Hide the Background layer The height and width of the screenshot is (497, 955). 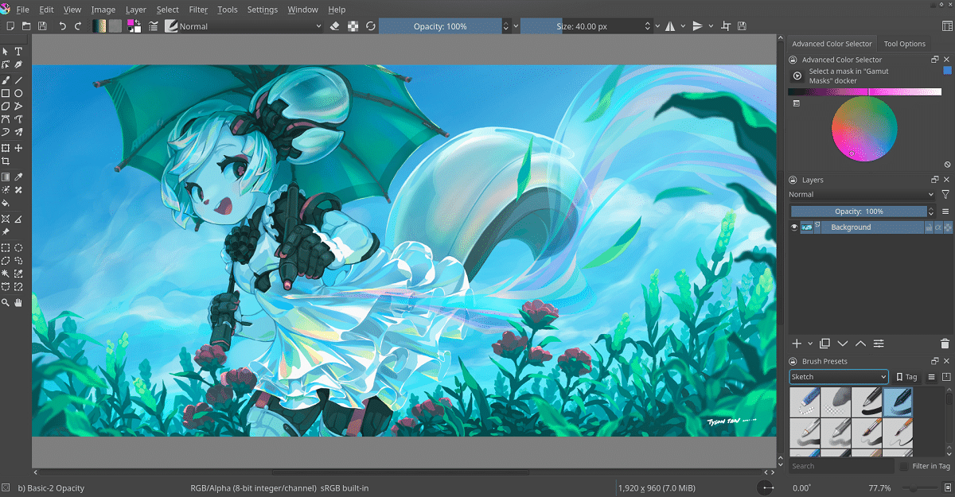click(793, 227)
